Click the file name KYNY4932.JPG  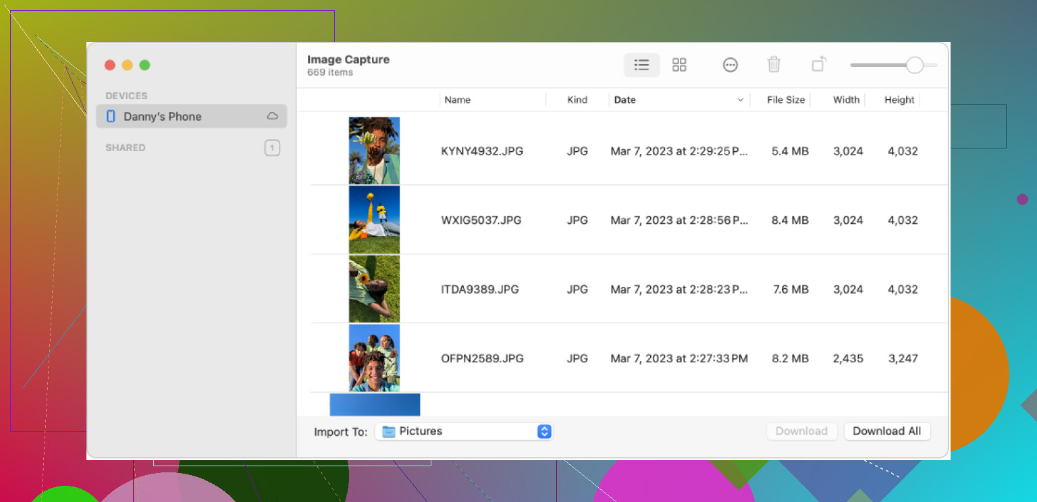(482, 151)
